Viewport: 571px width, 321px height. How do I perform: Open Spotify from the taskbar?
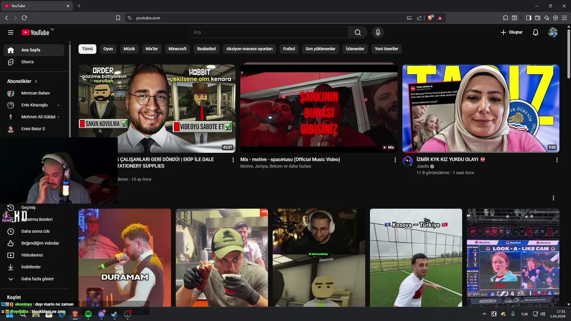(x=88, y=314)
